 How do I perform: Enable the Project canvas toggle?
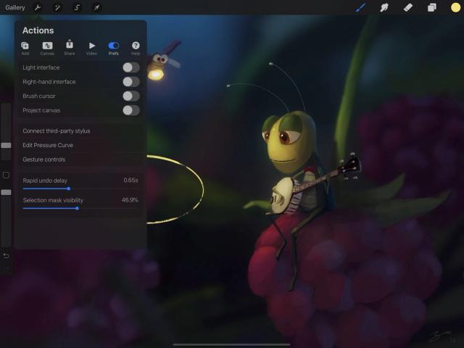131,110
